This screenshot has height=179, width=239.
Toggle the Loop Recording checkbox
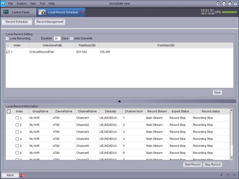click(7, 38)
